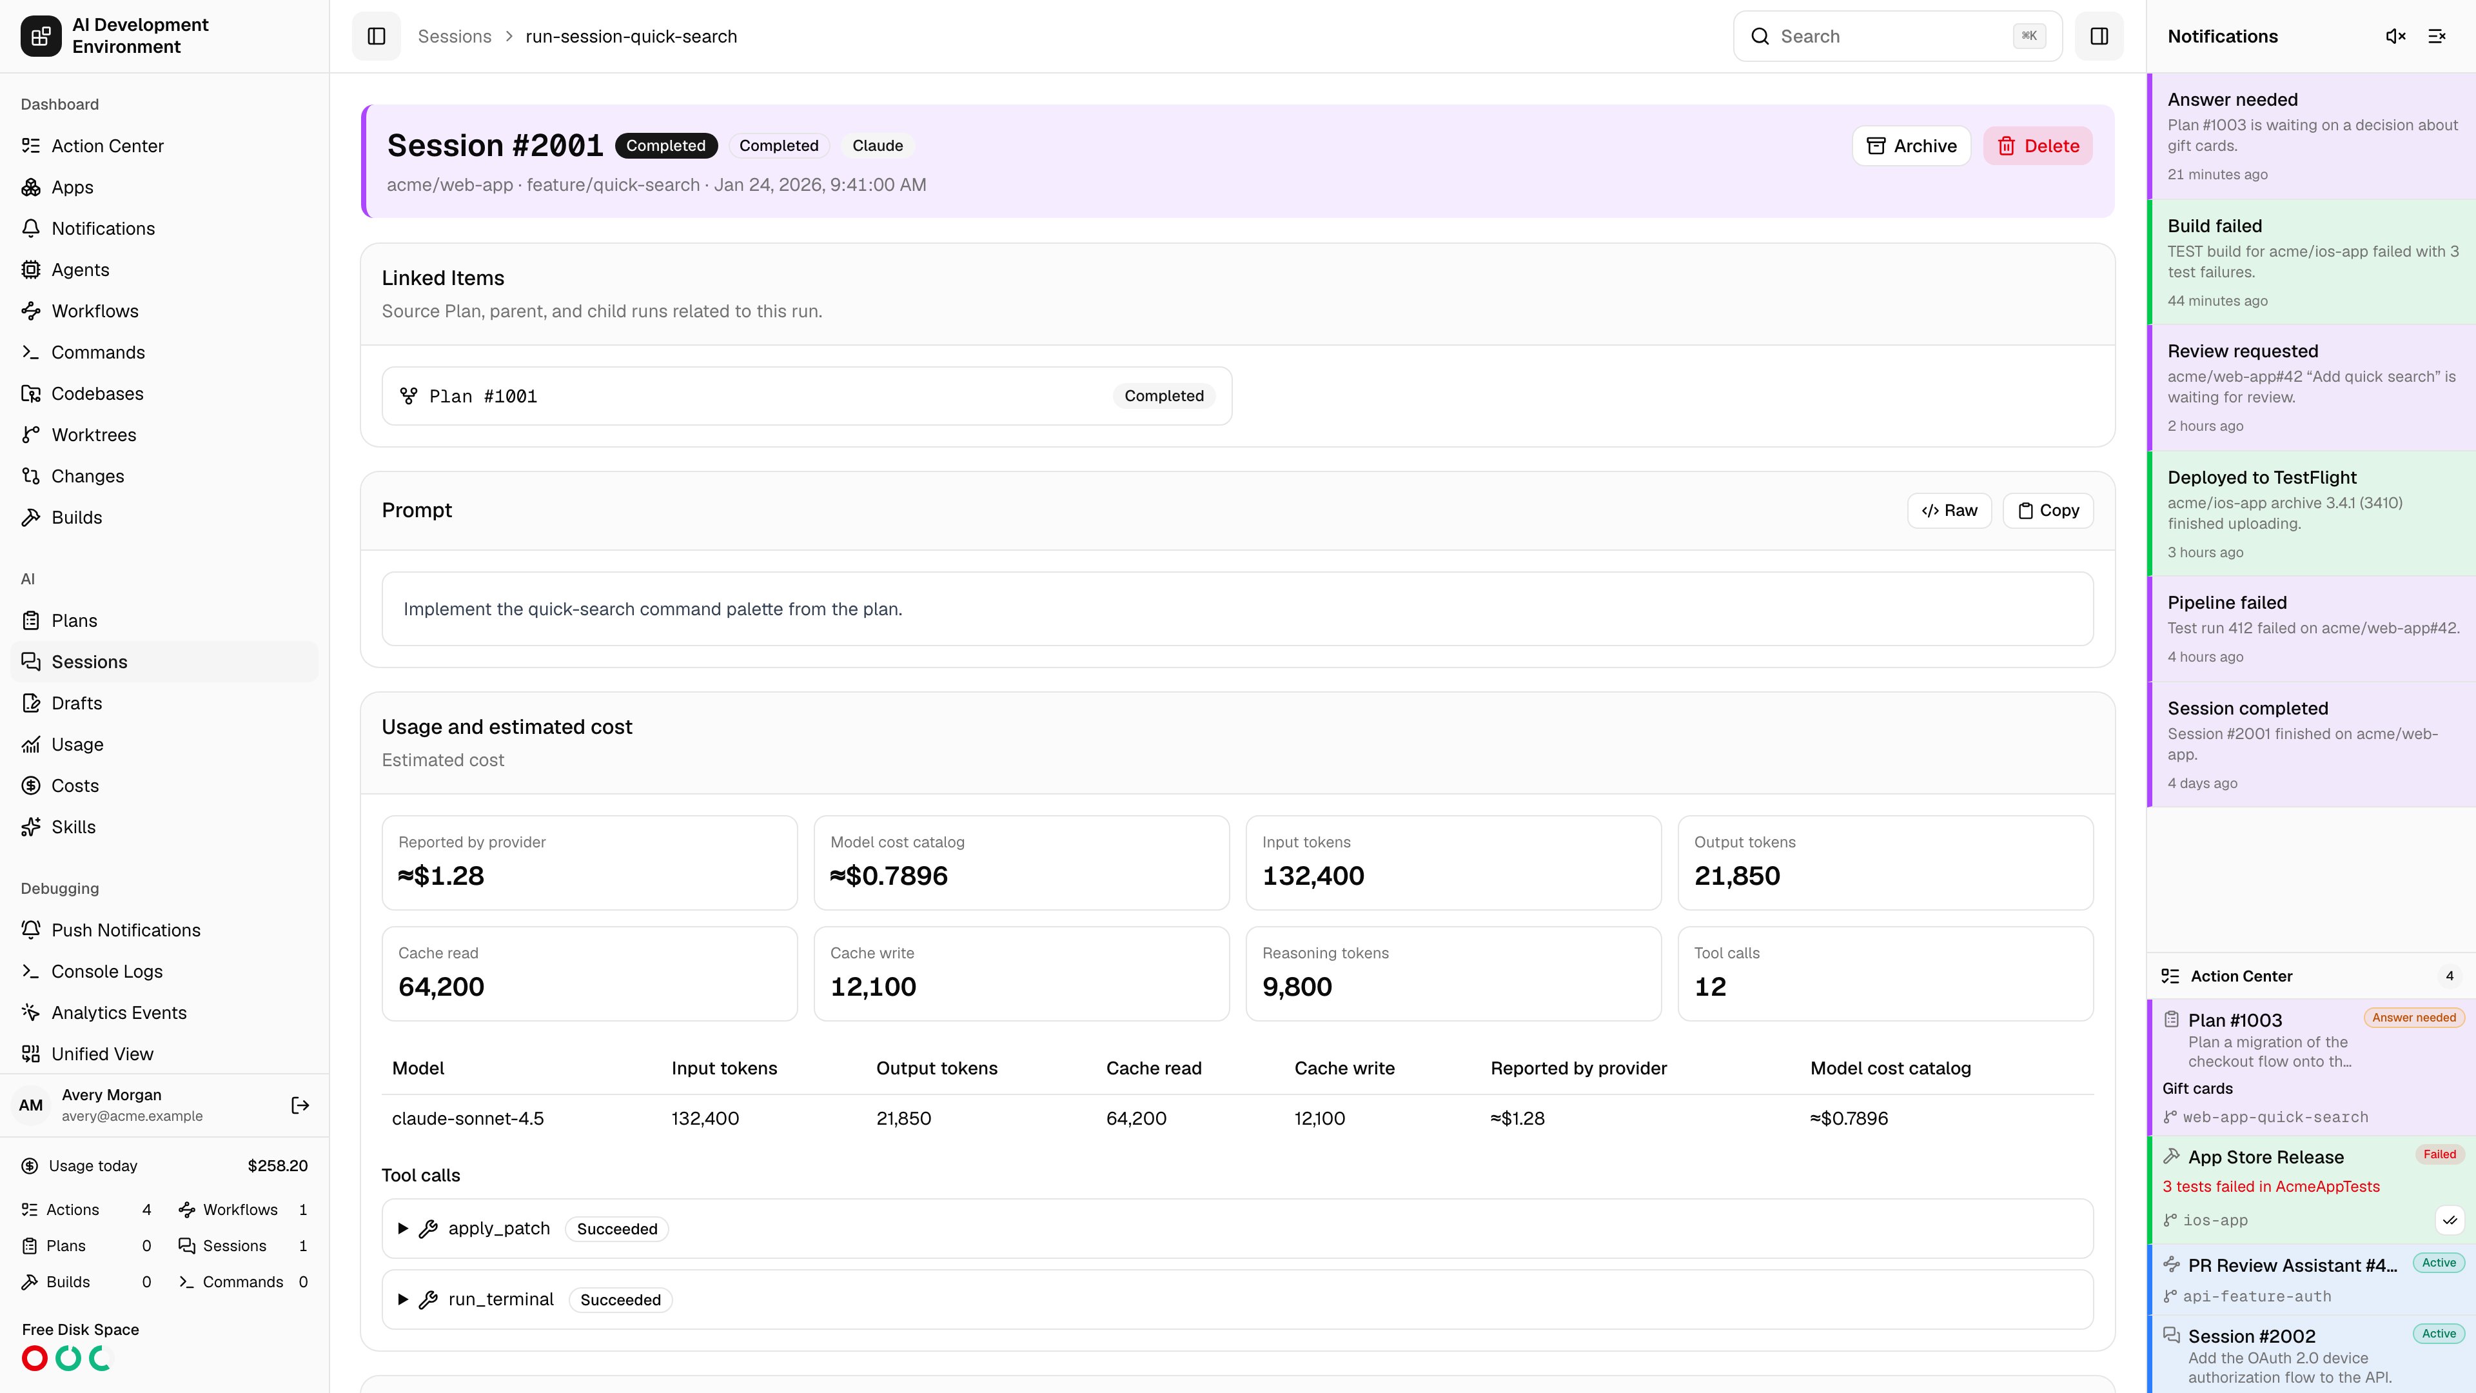Image resolution: width=2476 pixels, height=1393 pixels.
Task: Click the Action Center panel header
Action: point(2312,976)
